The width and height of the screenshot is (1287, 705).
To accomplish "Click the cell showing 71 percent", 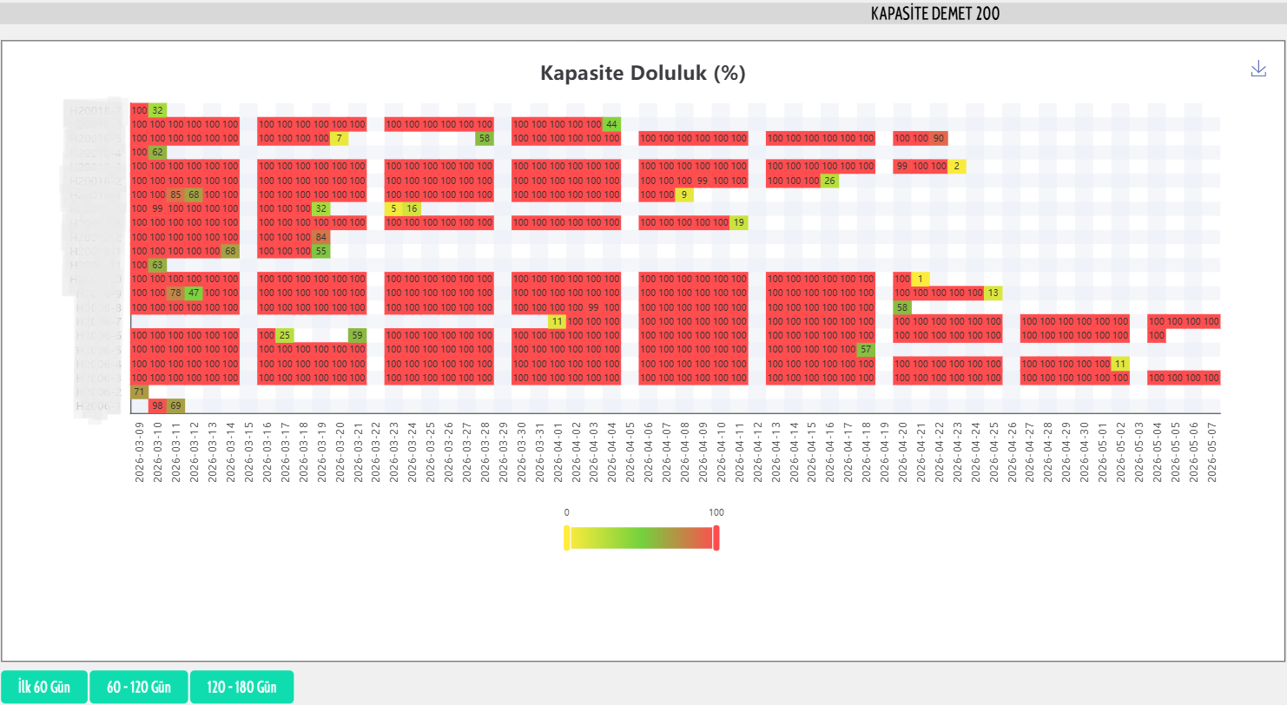I will [x=139, y=392].
